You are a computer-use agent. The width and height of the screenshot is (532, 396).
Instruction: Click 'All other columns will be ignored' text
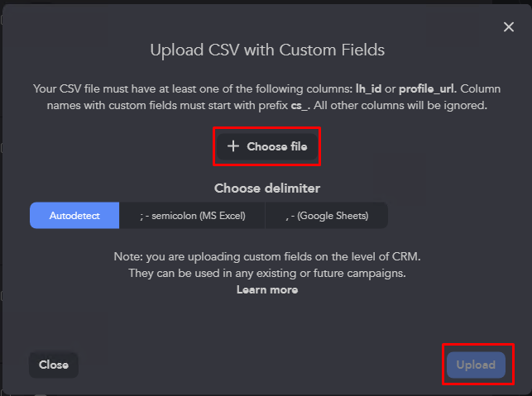(405, 106)
